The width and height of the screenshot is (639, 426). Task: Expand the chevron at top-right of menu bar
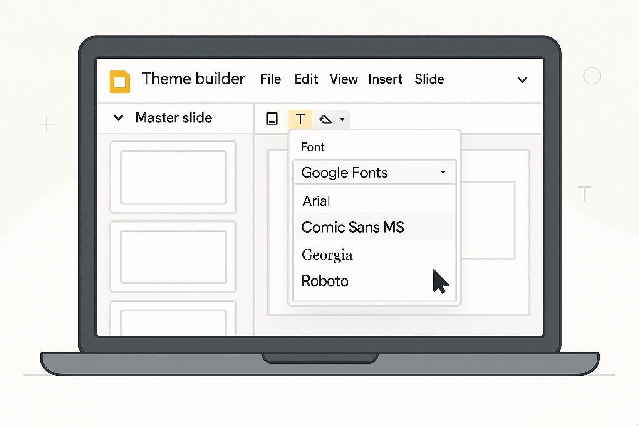click(x=522, y=80)
